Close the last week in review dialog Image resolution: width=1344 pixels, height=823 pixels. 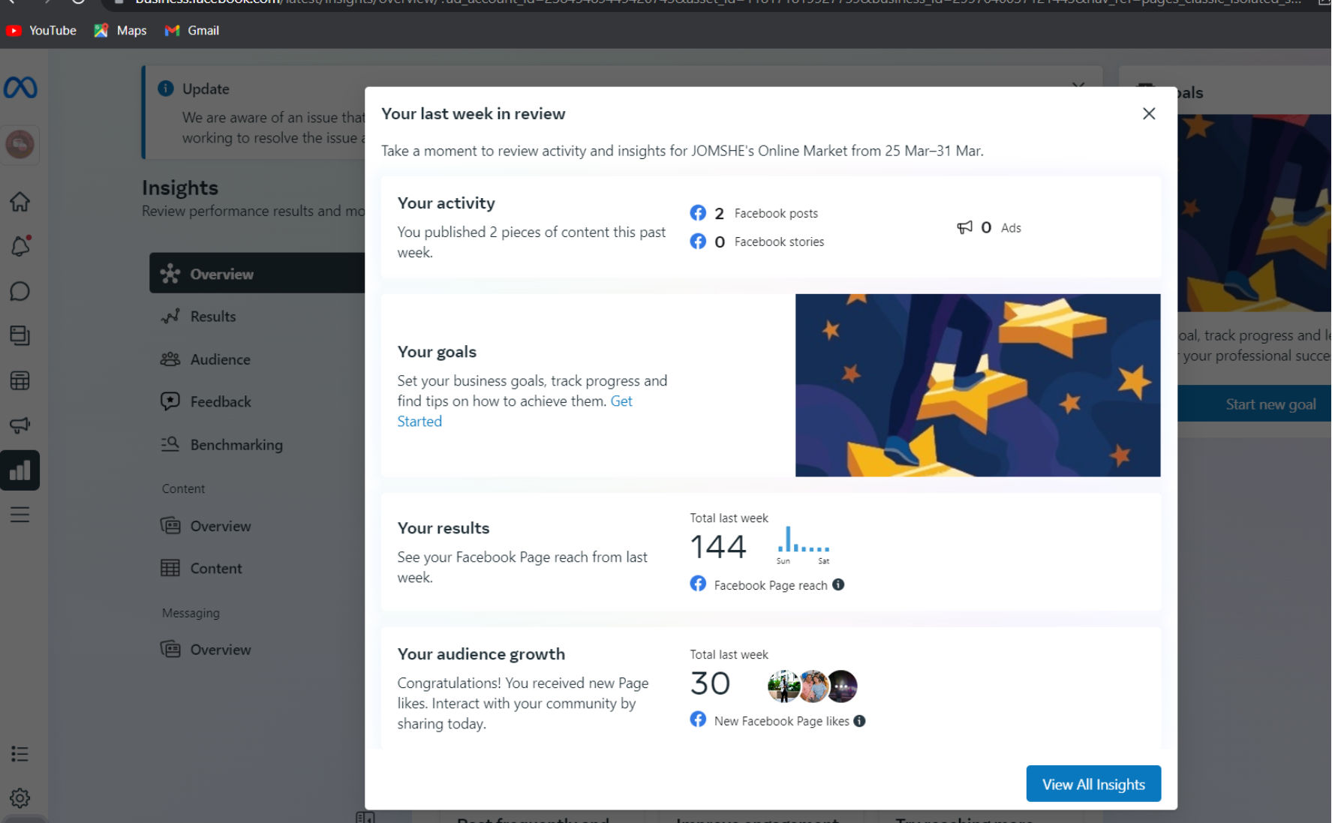[1149, 113]
